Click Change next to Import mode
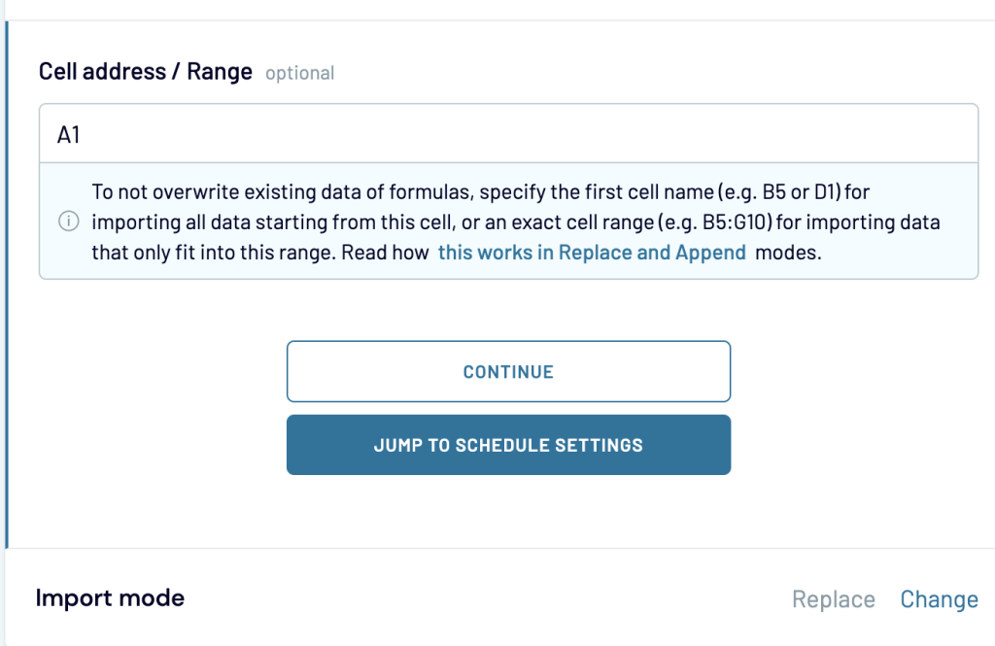This screenshot has height=646, width=995. tap(939, 599)
